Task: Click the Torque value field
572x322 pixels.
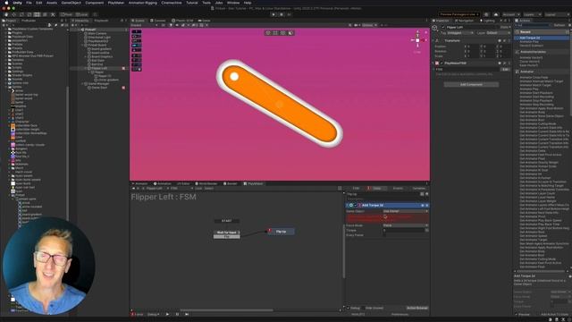Action: coord(403,231)
